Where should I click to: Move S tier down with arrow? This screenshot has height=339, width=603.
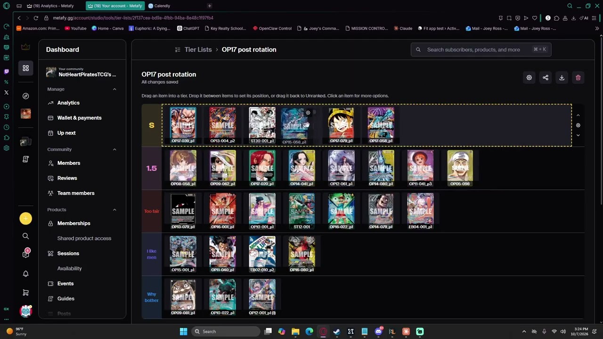pyautogui.click(x=578, y=136)
